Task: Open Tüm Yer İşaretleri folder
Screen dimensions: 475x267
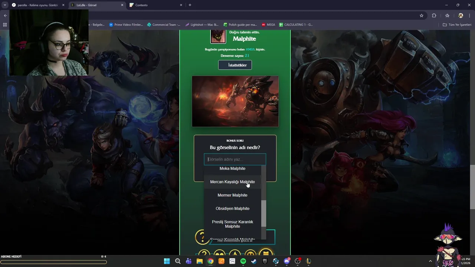Action: 457,25
